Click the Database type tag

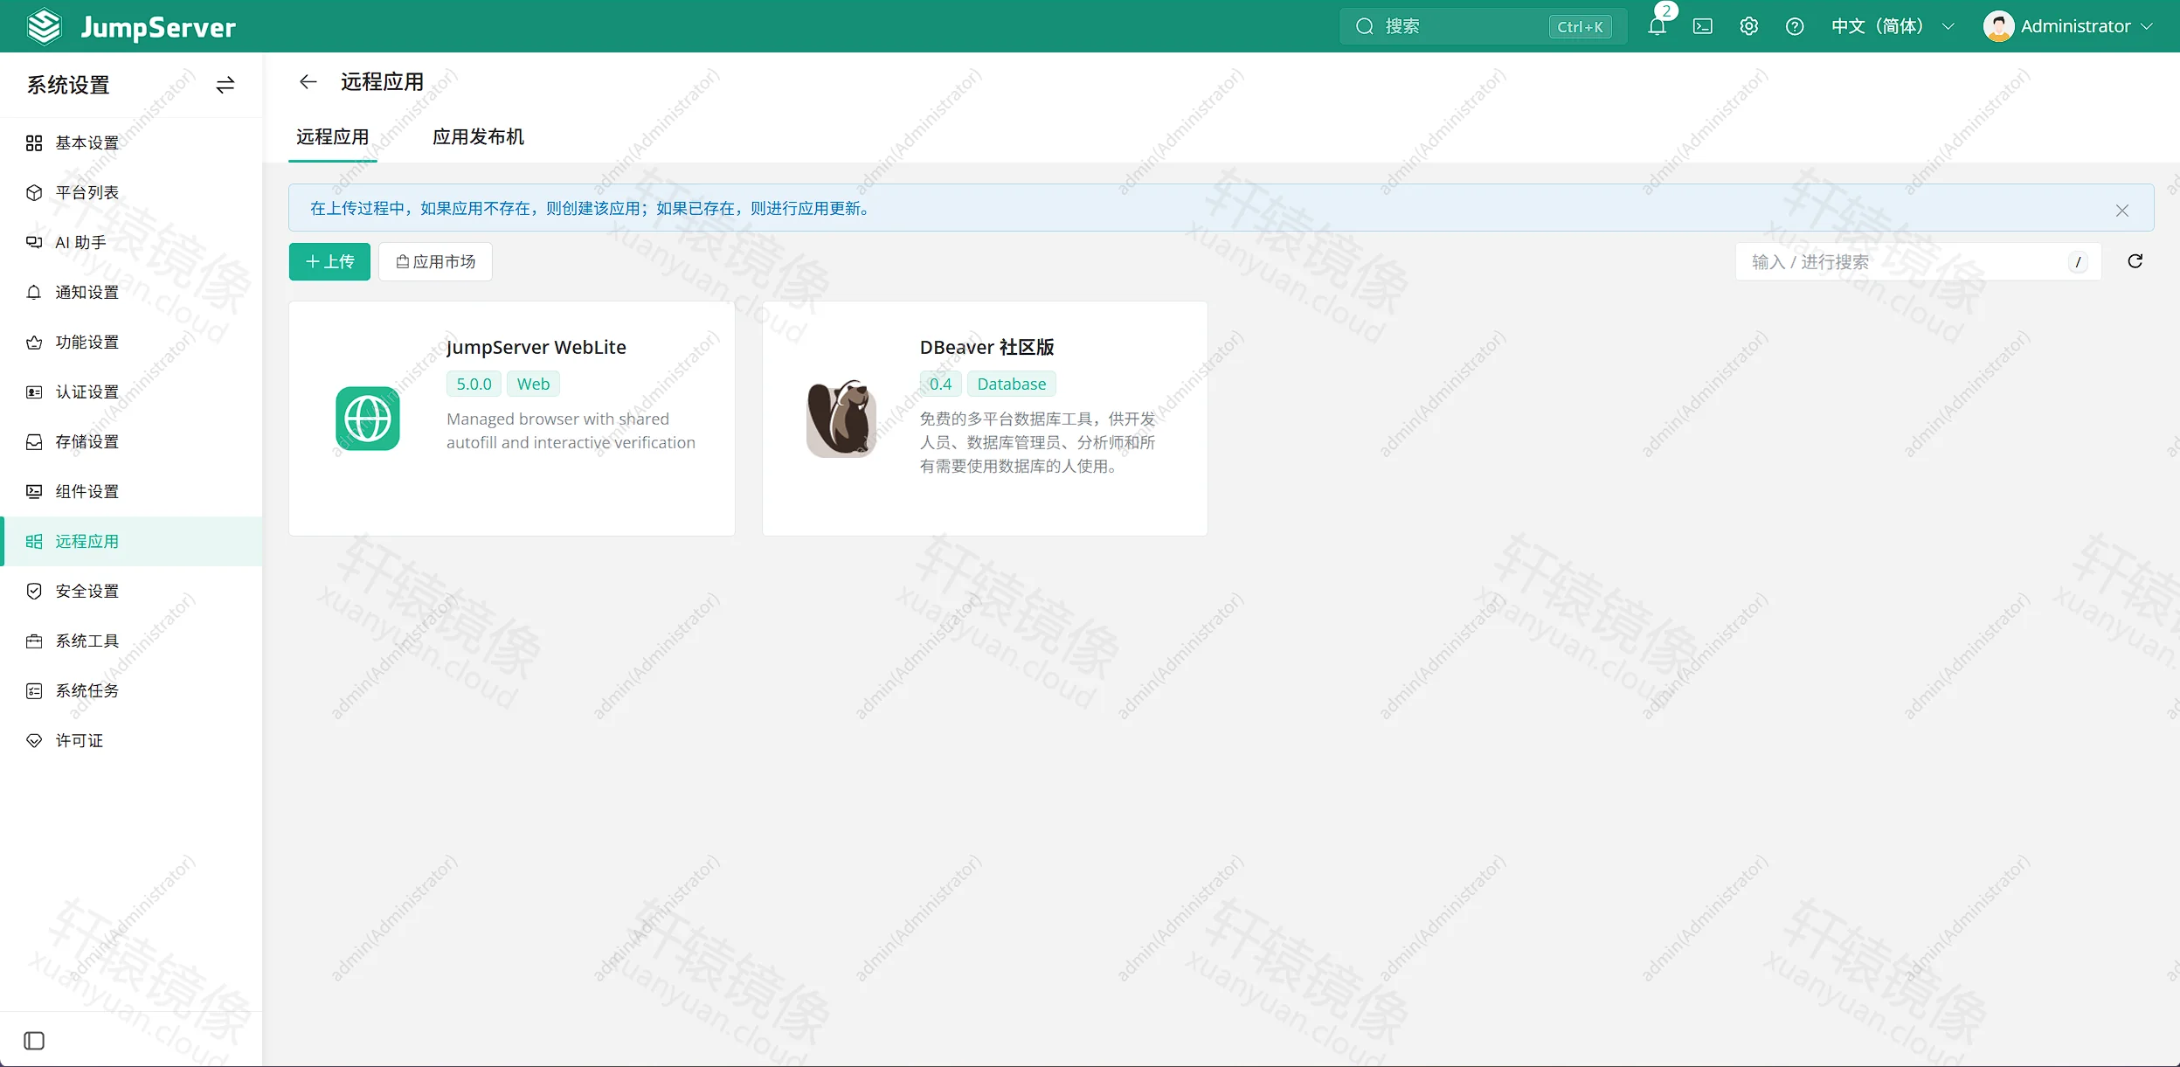click(1011, 384)
